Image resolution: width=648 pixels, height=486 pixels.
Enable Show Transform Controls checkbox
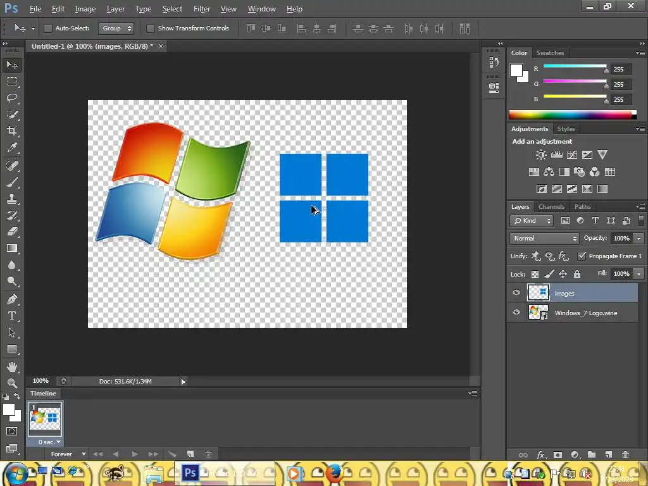tap(151, 28)
